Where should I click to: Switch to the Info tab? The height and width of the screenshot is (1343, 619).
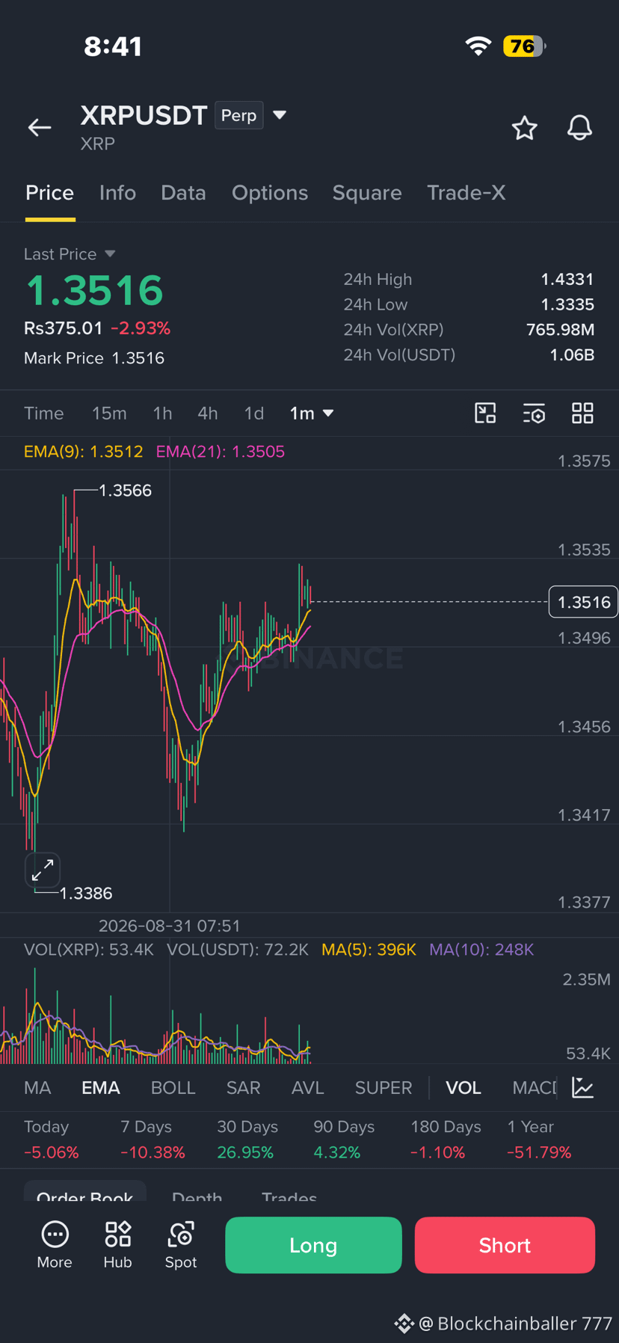click(117, 193)
